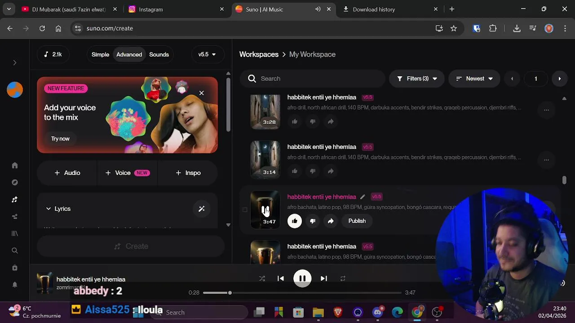Open File Explorer from the taskbar
The width and height of the screenshot is (575, 323).
point(318,312)
